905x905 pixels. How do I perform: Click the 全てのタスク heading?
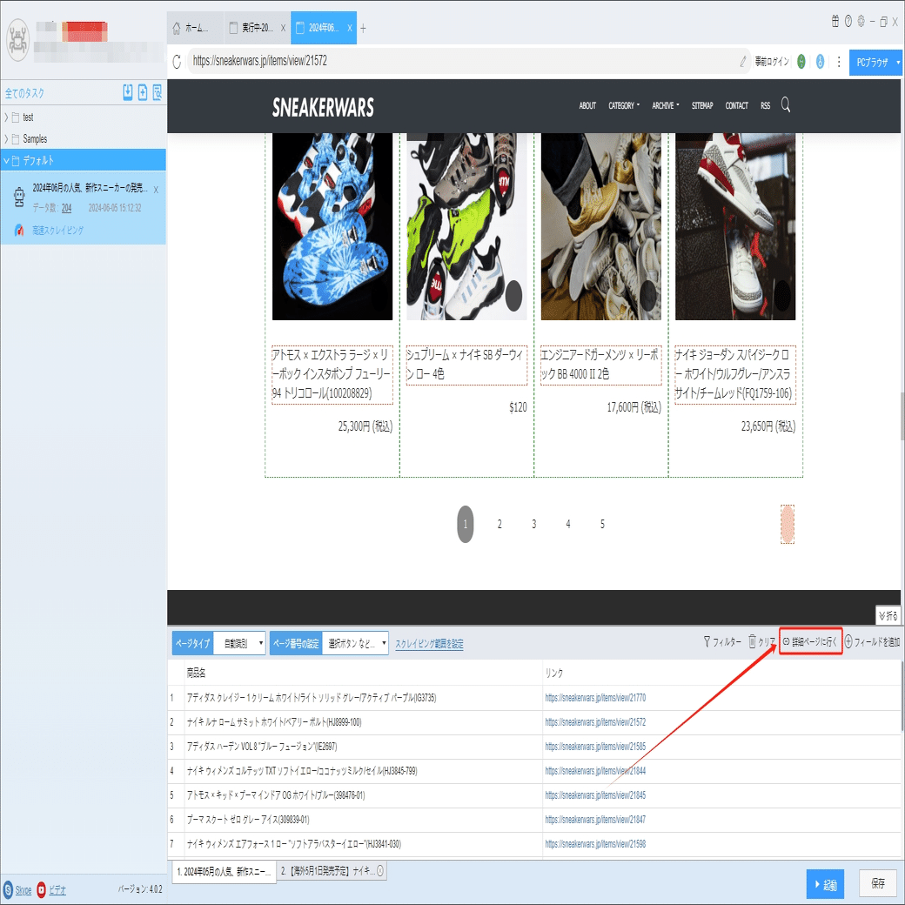[25, 93]
